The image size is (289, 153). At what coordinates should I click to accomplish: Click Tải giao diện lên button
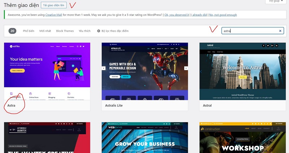(53, 5)
